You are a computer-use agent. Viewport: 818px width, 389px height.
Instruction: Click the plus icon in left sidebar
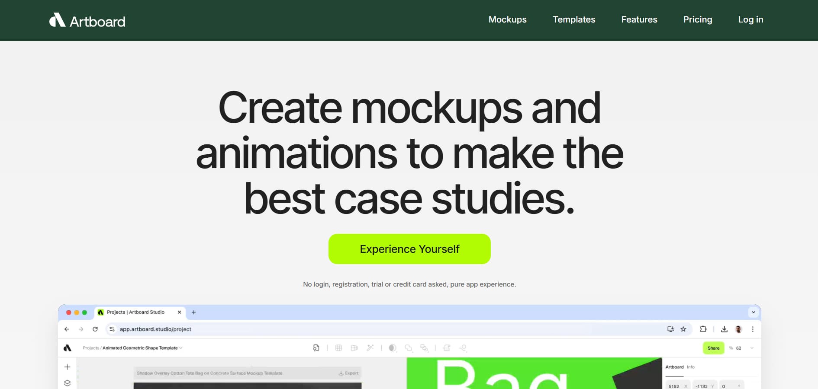tap(67, 367)
